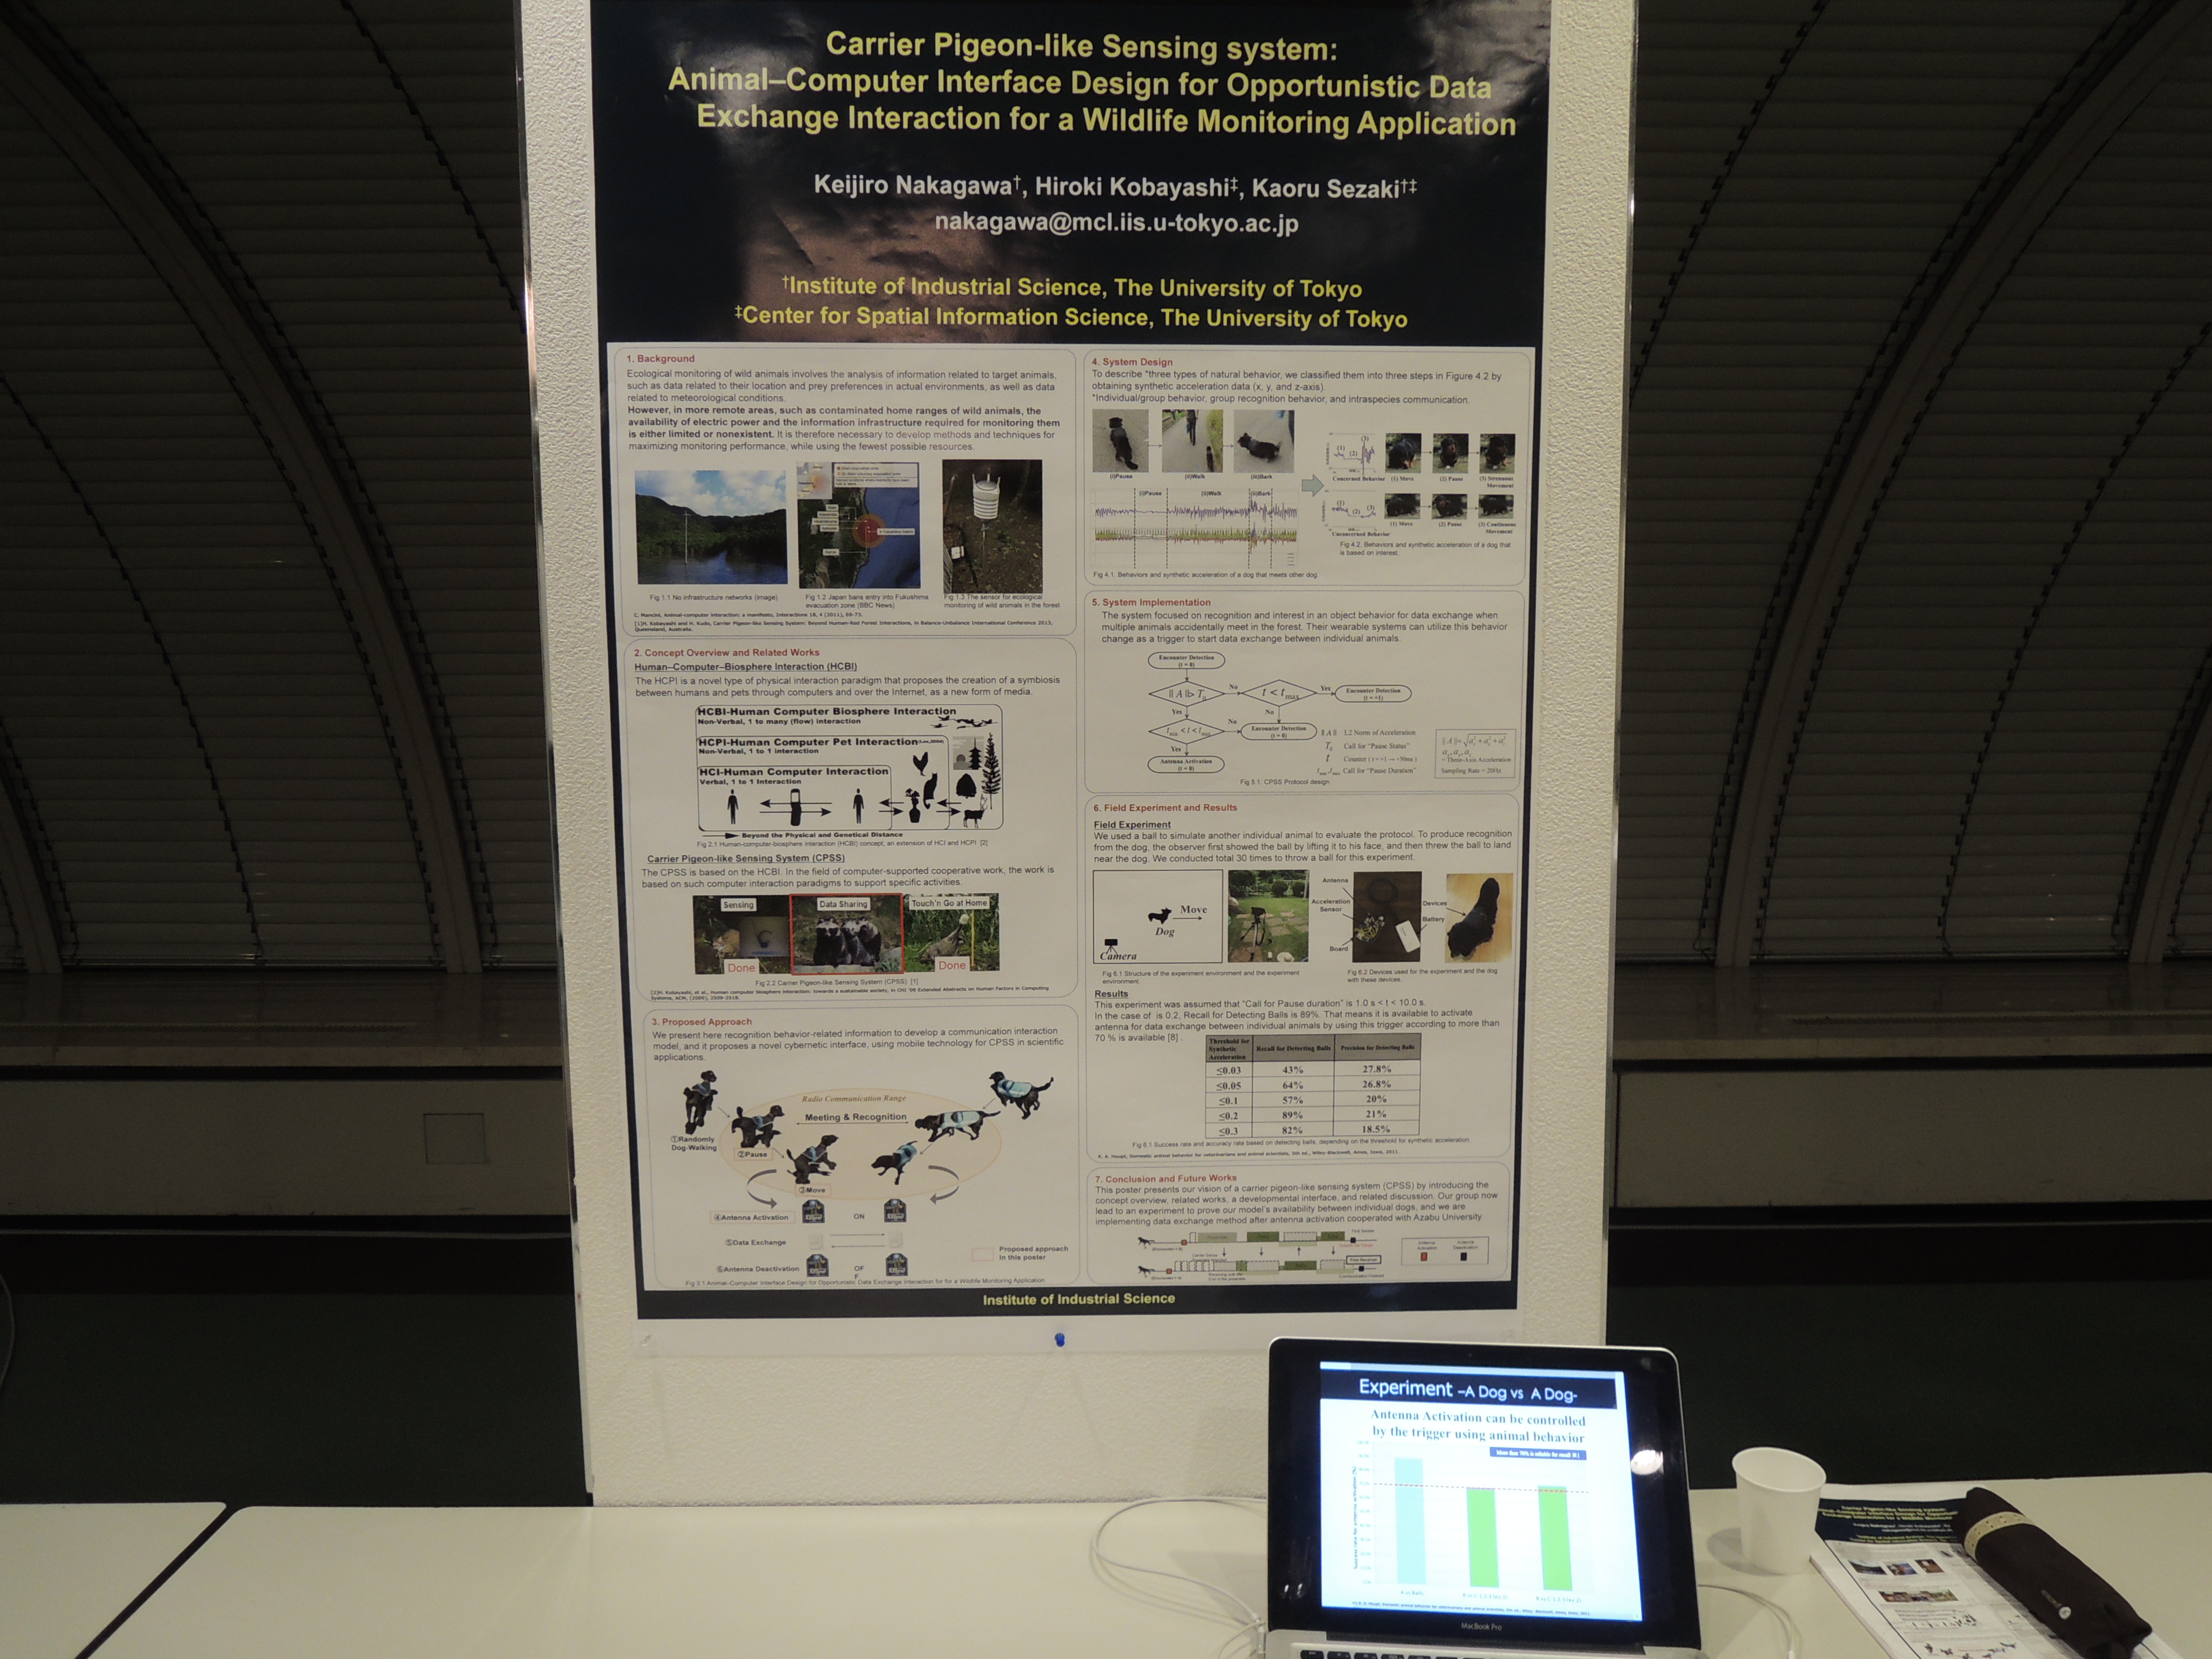The image size is (2212, 1659).
Task: Click the underlined "Human-Computer-Biosphere Interaction (HCBI)" subheading
Action: point(745,666)
